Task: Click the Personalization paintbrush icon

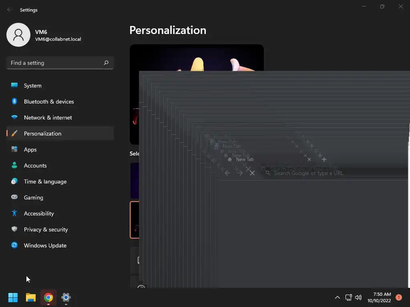Action: point(14,133)
